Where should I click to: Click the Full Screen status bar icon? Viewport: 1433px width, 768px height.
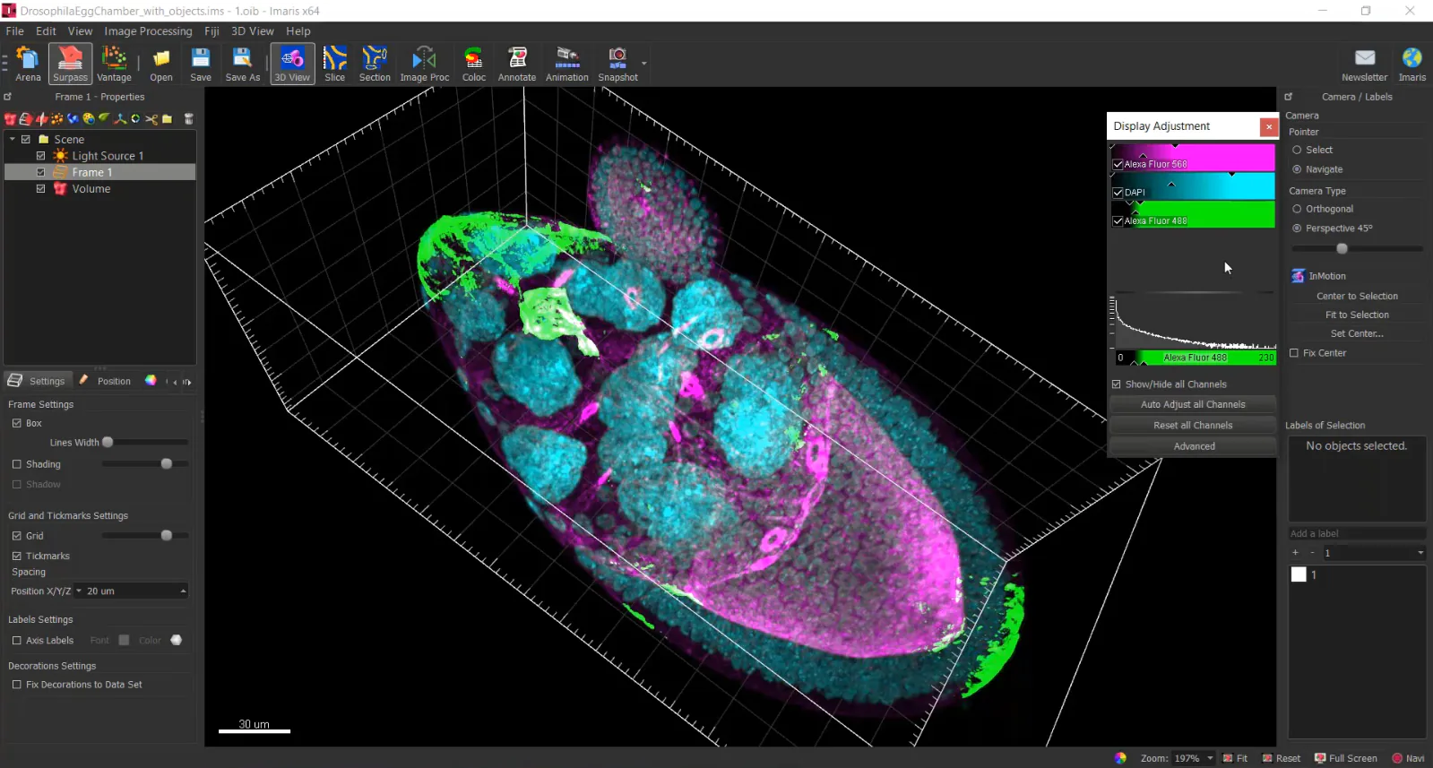(x=1345, y=758)
